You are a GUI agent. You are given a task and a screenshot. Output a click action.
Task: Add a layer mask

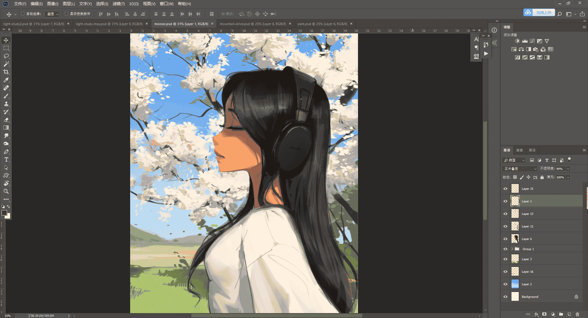544,314
